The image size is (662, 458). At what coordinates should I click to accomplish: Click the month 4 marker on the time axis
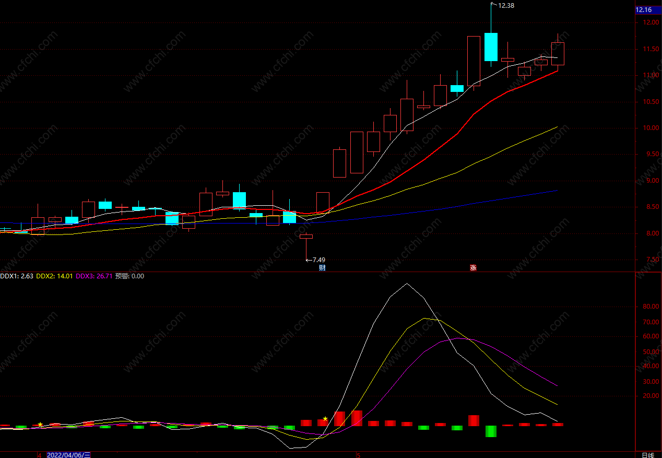[39, 455]
